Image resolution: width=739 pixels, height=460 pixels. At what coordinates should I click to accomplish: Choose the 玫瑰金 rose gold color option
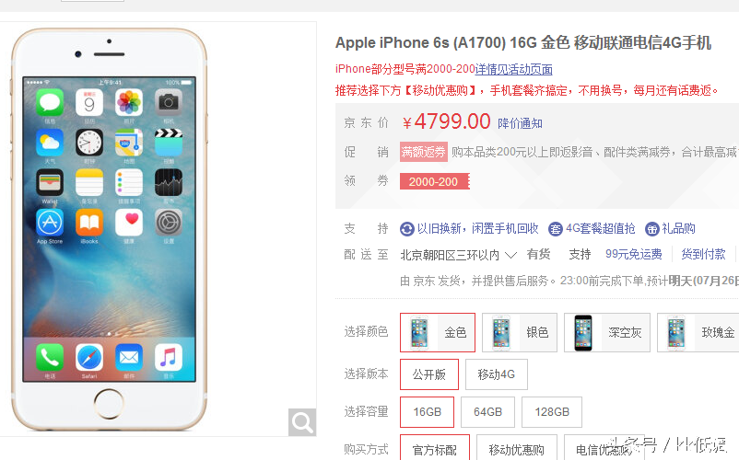(x=698, y=332)
